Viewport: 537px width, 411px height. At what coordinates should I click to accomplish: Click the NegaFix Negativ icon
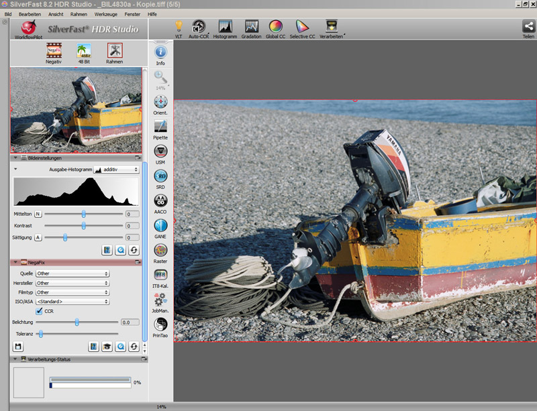click(x=54, y=51)
